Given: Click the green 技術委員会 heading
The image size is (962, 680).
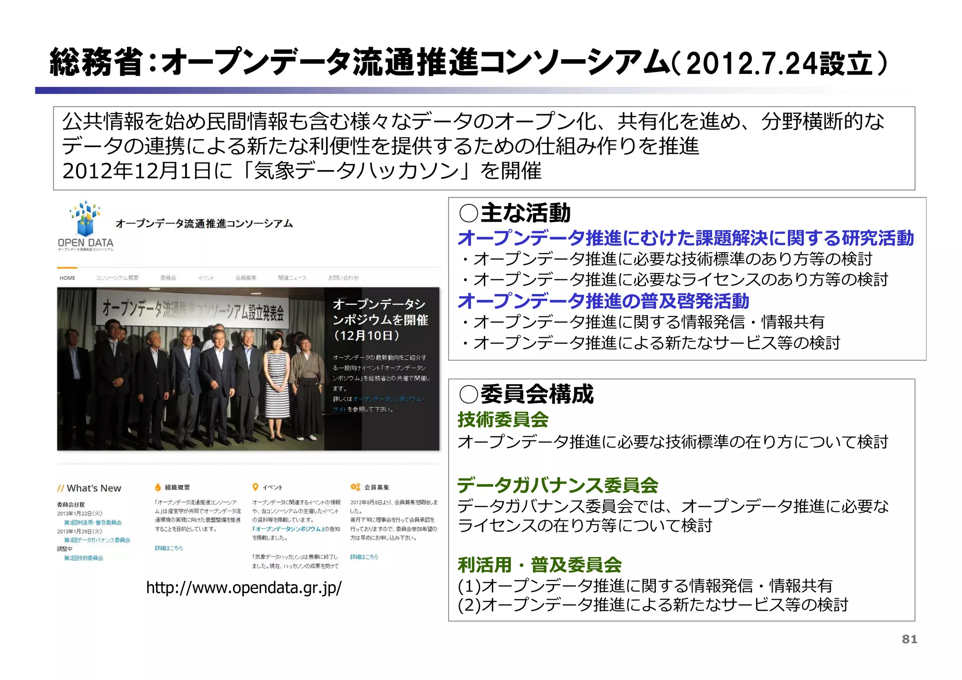Looking at the screenshot, I should [503, 419].
